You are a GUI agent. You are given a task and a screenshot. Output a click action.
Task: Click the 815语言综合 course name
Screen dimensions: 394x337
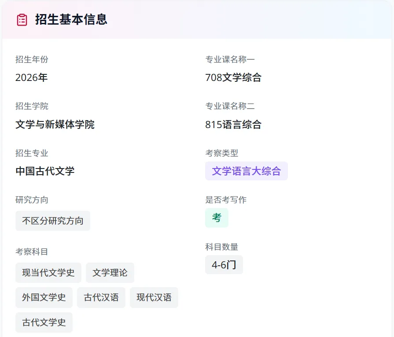click(x=233, y=125)
